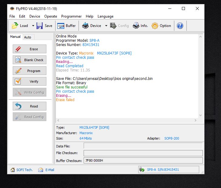Click the log horizontal scroll-left arrow

click(58, 120)
